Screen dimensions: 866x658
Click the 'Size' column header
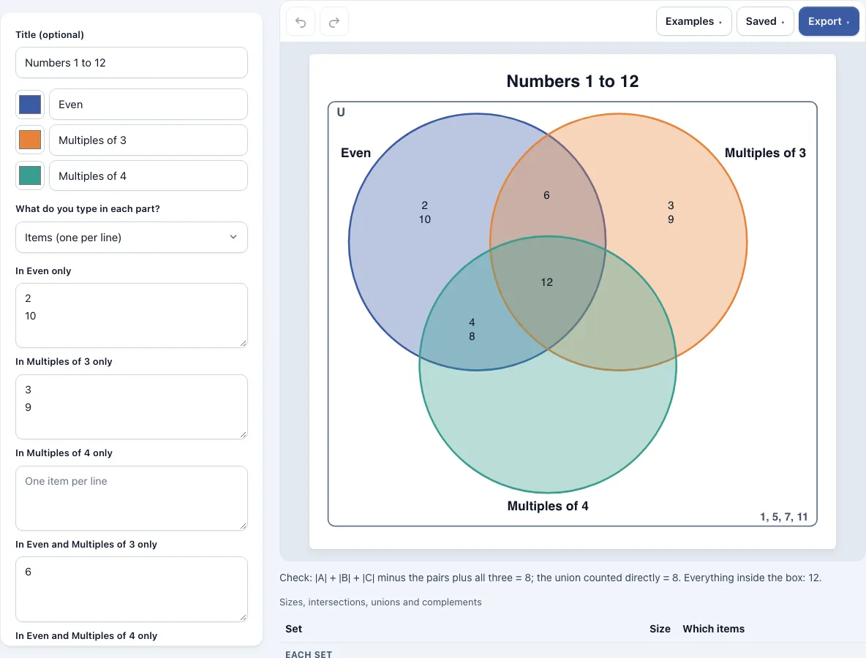[660, 629]
